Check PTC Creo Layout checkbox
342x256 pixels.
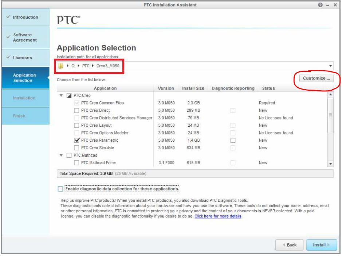[76, 125]
